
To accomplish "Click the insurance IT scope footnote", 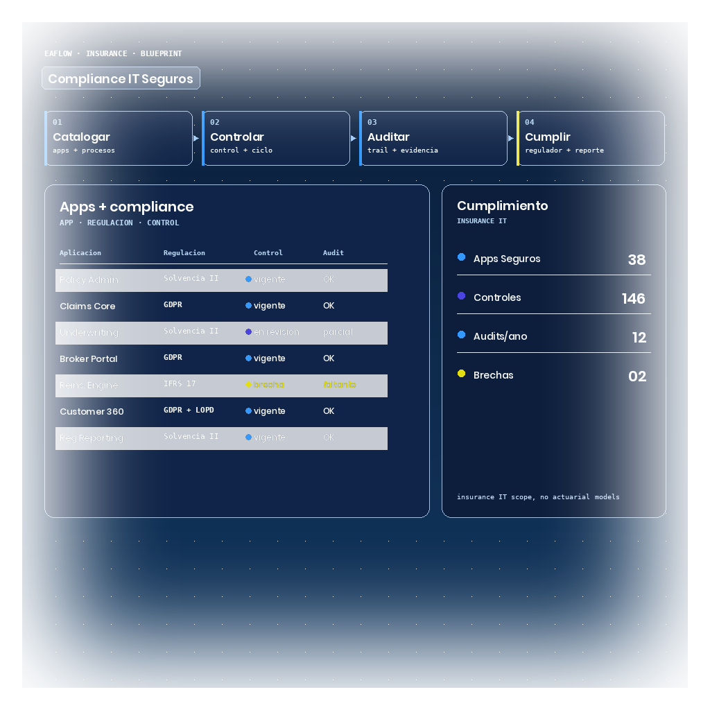I will [x=538, y=496].
